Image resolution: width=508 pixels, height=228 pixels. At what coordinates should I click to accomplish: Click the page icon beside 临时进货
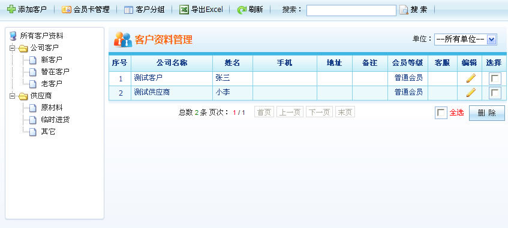[x=33, y=120]
